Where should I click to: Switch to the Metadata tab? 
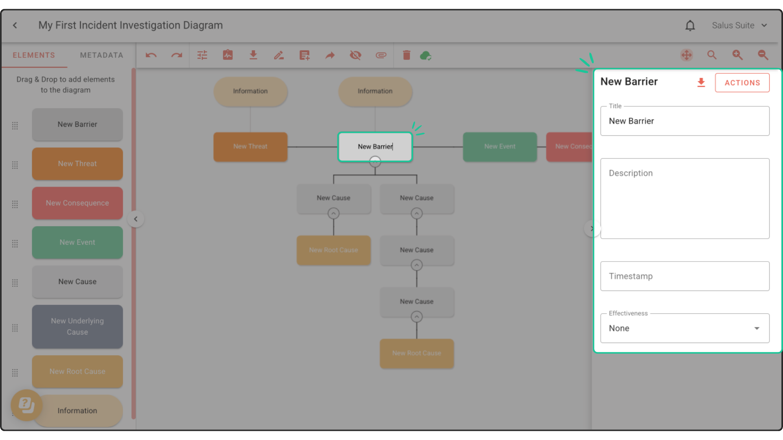pos(102,55)
